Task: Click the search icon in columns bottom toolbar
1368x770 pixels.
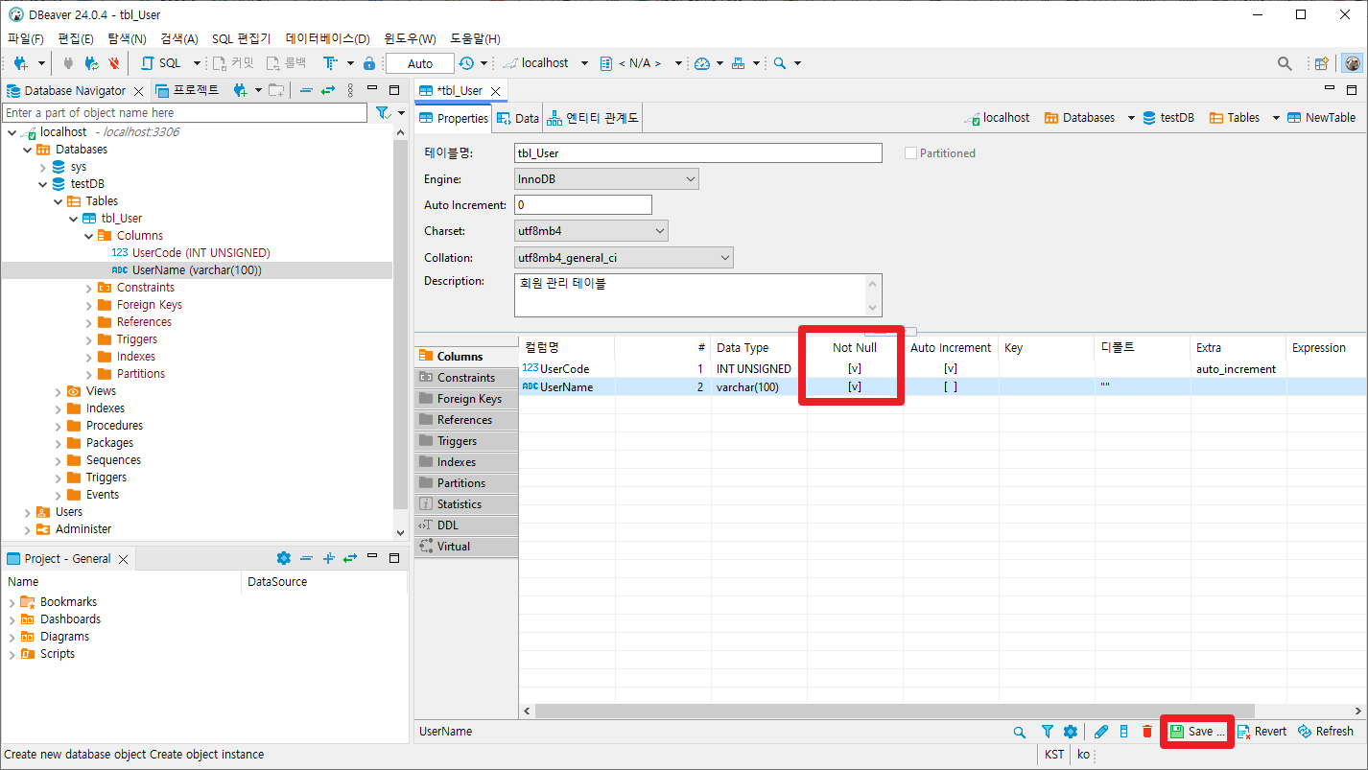Action: (1020, 732)
